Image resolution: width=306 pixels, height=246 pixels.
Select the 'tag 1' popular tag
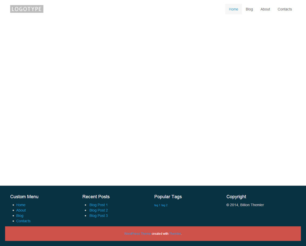pyautogui.click(x=157, y=205)
